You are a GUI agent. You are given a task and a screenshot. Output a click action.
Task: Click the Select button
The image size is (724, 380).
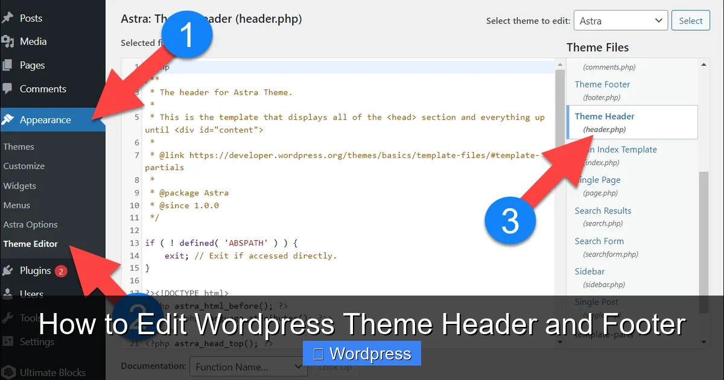coord(690,21)
